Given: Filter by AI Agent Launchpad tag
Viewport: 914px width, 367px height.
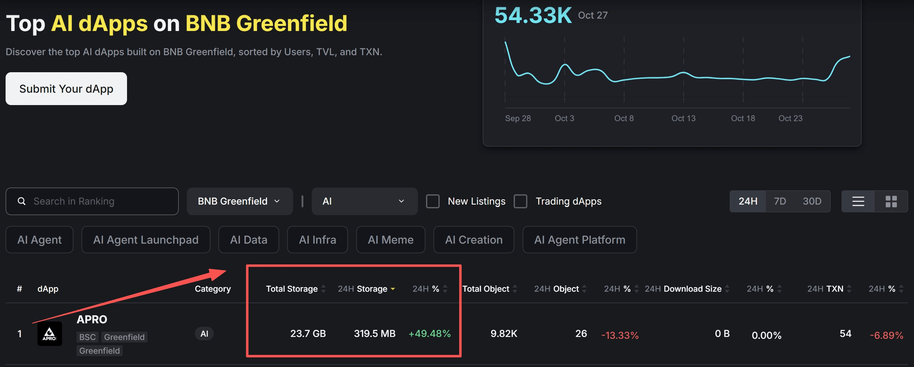Looking at the screenshot, I should pos(146,240).
